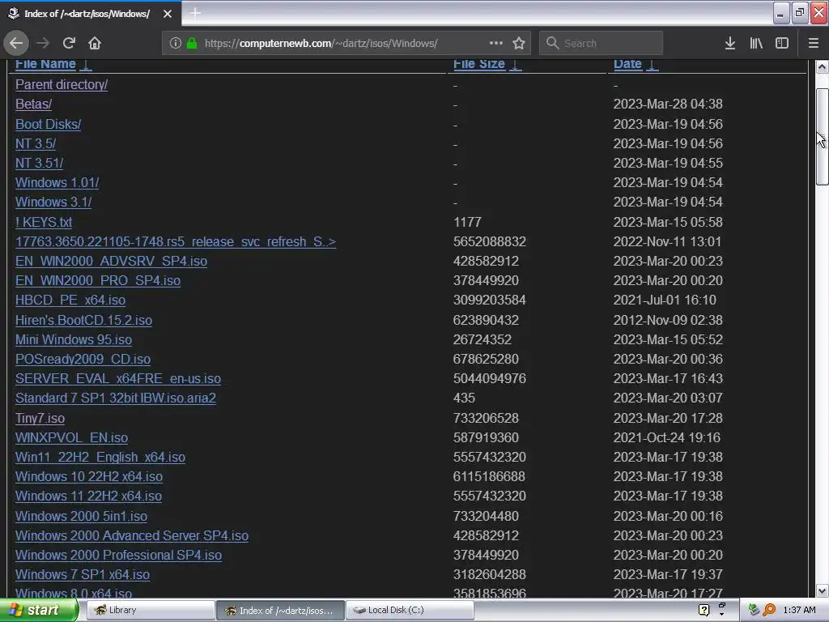Reverse the Date sort with arrow
Image resolution: width=829 pixels, height=622 pixels.
[653, 65]
